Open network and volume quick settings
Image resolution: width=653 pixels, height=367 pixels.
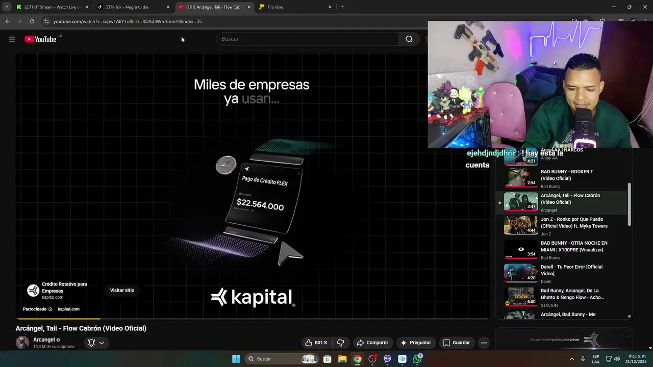pos(613,359)
